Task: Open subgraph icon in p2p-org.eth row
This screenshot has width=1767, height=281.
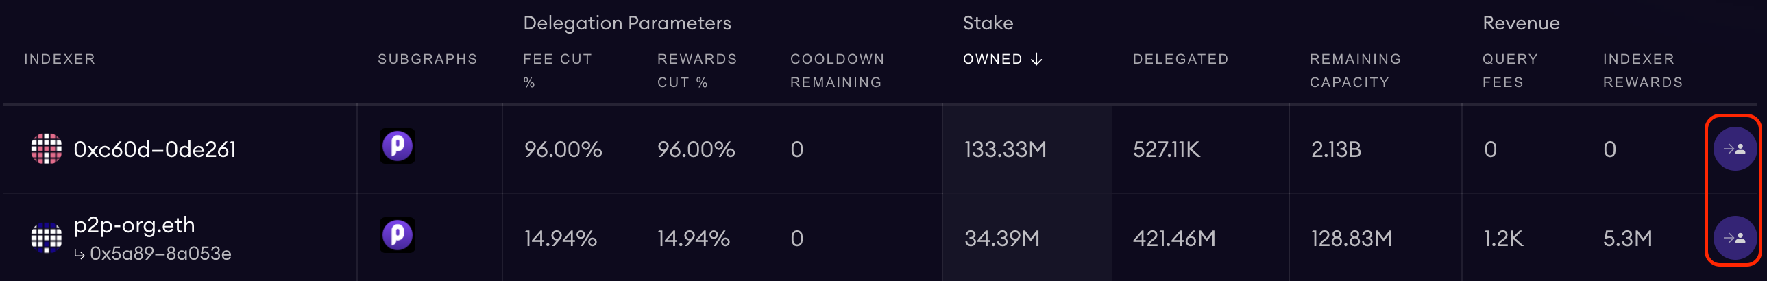Action: click(397, 235)
